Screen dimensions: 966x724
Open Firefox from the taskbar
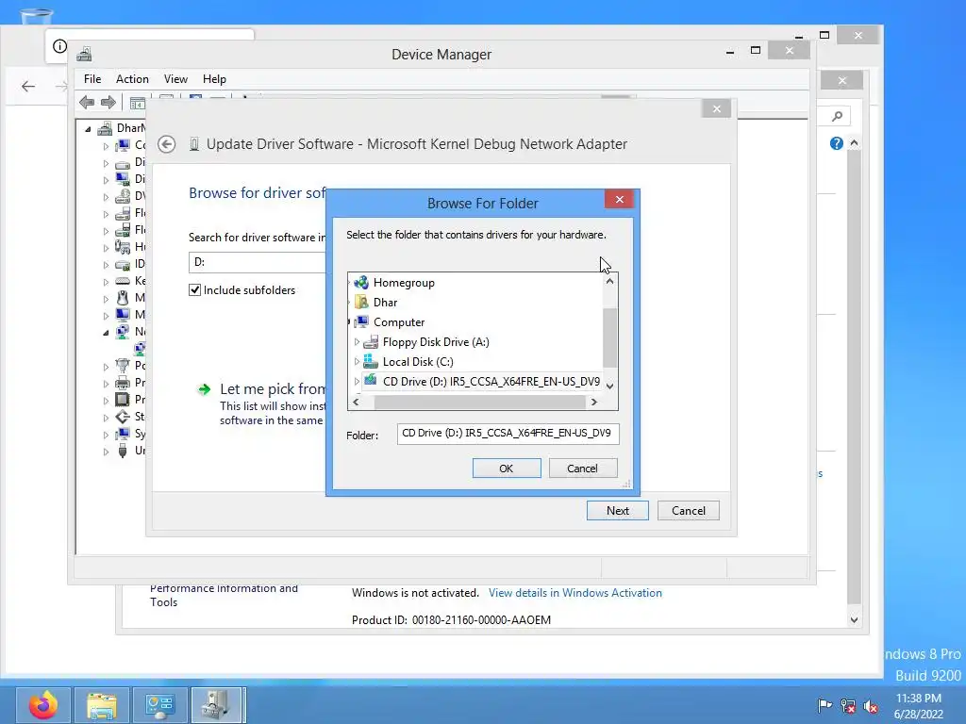point(43,705)
